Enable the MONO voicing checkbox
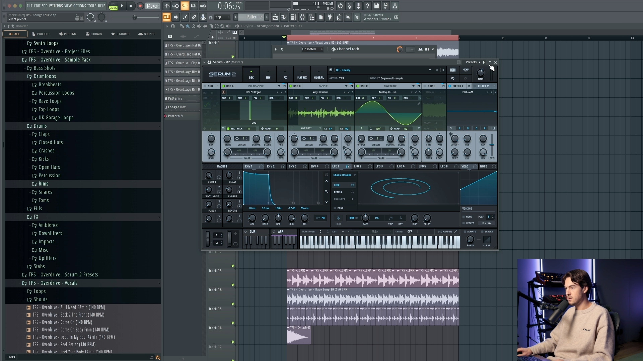The width and height of the screenshot is (643, 361). coord(464,217)
